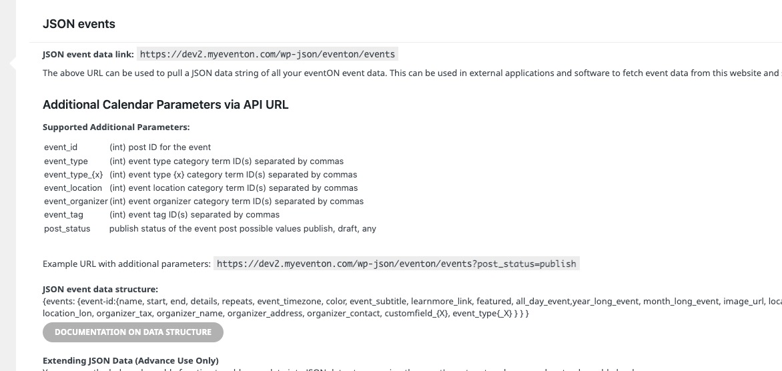Select the event_organizer parameter name
The image size is (782, 371).
coord(76,202)
